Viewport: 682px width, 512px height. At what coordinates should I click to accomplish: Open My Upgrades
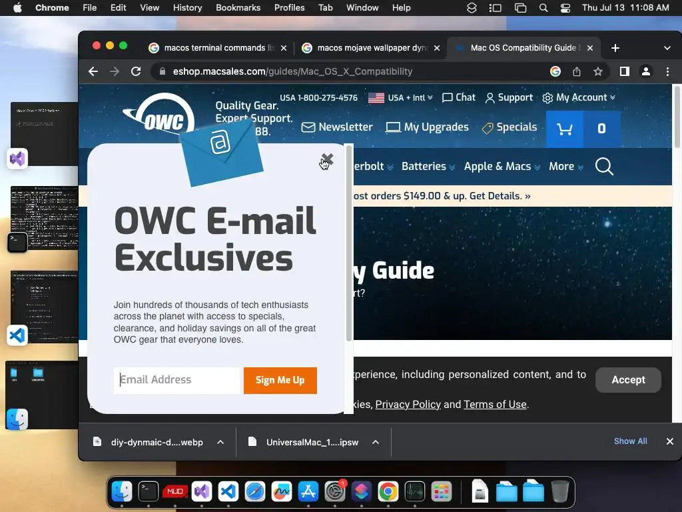pos(427,127)
